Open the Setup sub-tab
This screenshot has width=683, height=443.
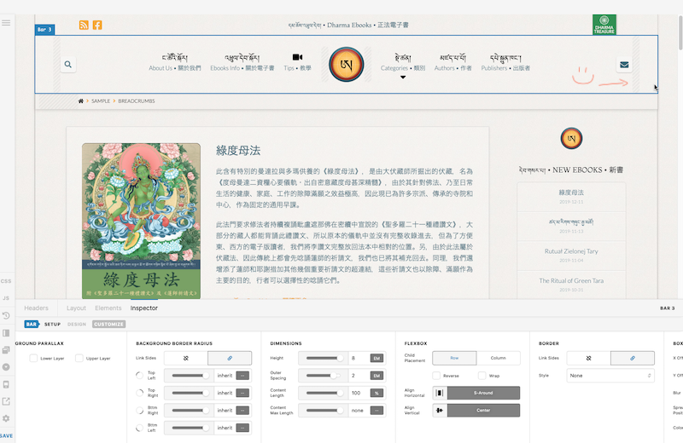(x=52, y=325)
